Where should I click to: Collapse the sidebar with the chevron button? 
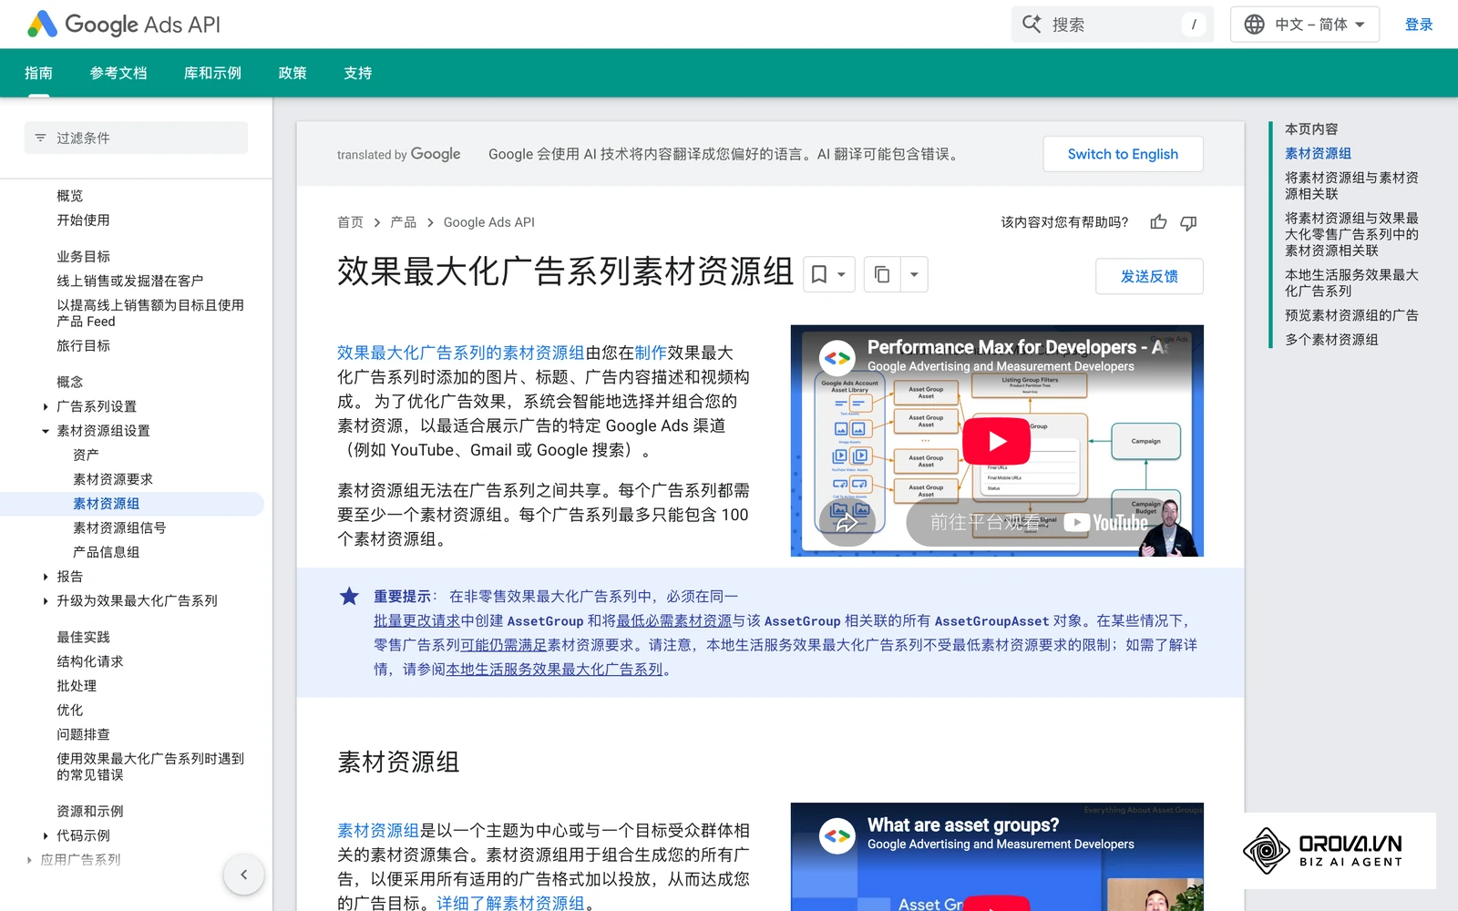[243, 875]
